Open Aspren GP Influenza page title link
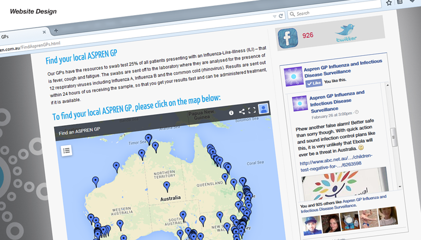421x240 pixels. (x=343, y=68)
